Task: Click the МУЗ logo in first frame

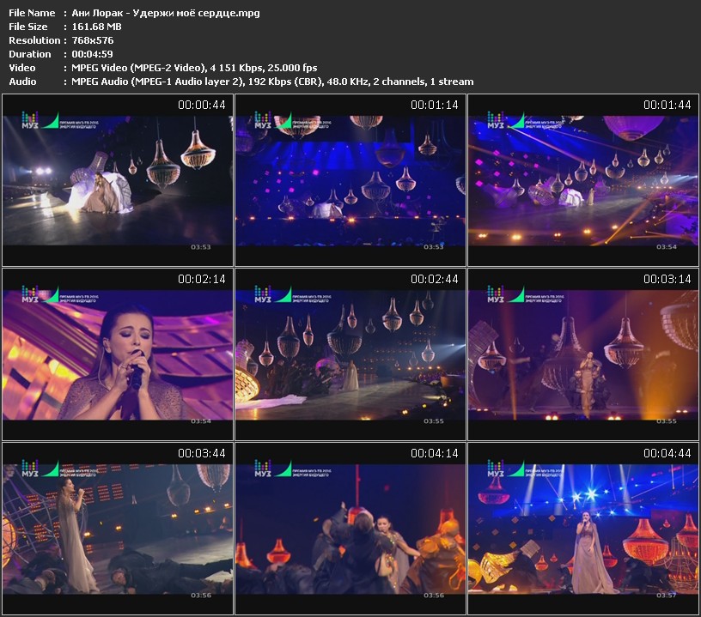Action: [30, 120]
